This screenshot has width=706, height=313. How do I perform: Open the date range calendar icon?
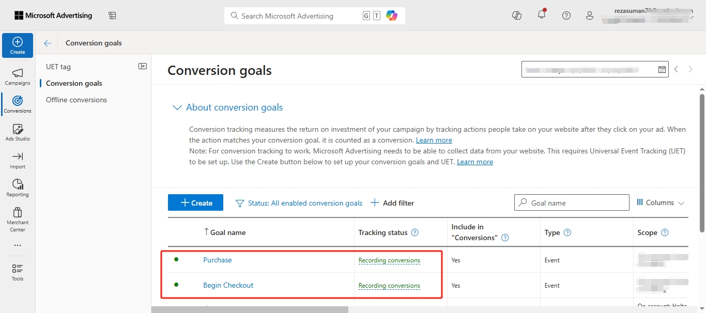[662, 69]
